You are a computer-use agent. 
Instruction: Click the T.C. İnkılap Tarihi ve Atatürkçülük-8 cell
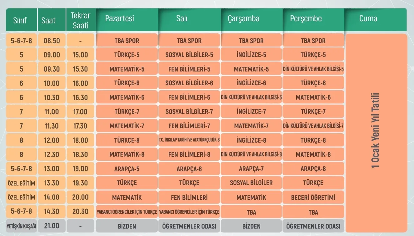click(189, 140)
